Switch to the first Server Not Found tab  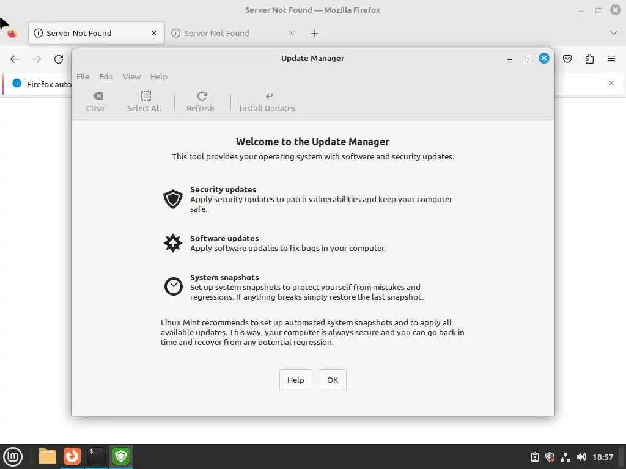tap(96, 33)
